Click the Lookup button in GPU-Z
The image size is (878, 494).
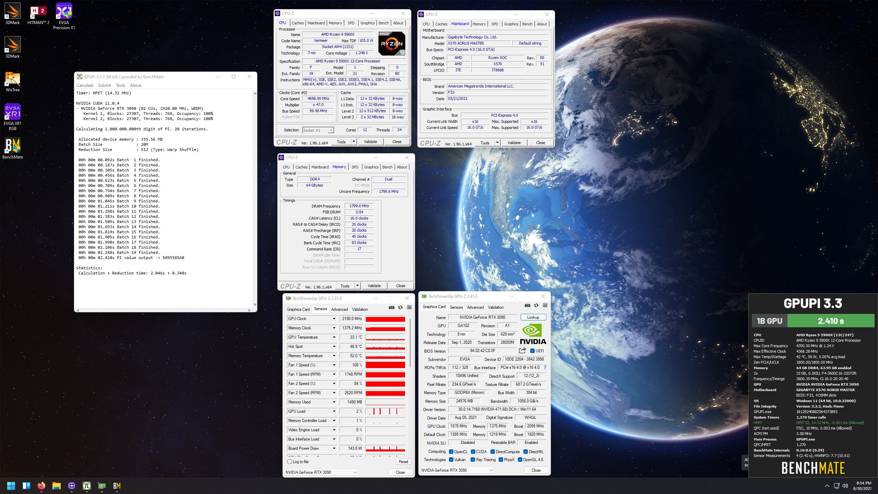click(x=533, y=317)
